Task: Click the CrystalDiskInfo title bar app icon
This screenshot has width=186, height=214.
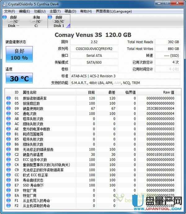Action: click(5, 4)
